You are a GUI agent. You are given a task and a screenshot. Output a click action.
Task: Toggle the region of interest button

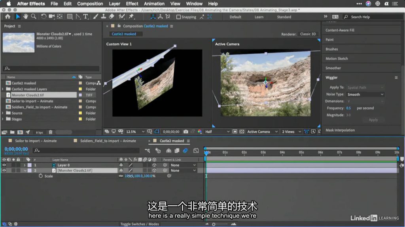point(235,132)
